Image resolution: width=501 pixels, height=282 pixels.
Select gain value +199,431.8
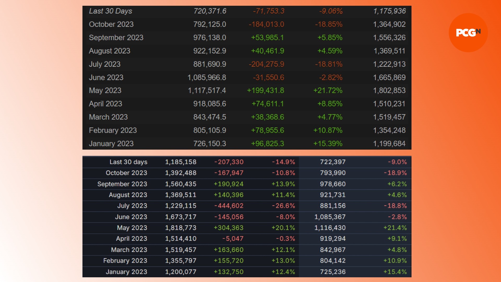point(266,91)
